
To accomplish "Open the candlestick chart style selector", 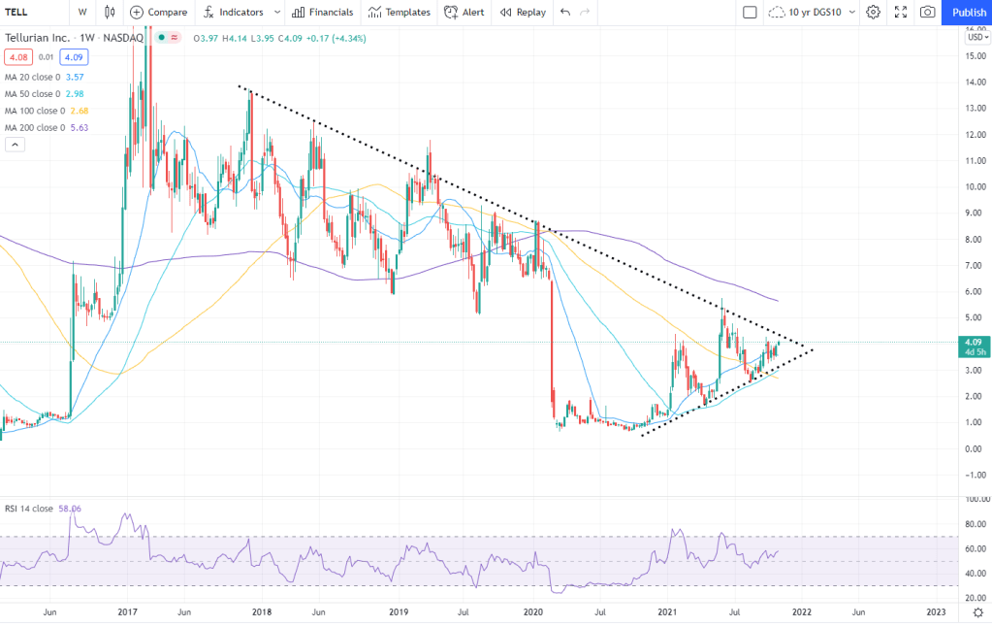I will click(110, 13).
